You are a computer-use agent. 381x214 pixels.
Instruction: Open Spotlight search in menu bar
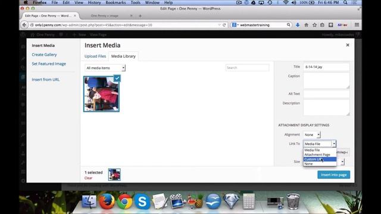345,2
